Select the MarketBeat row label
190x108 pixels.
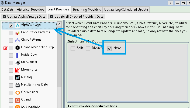[29, 62]
